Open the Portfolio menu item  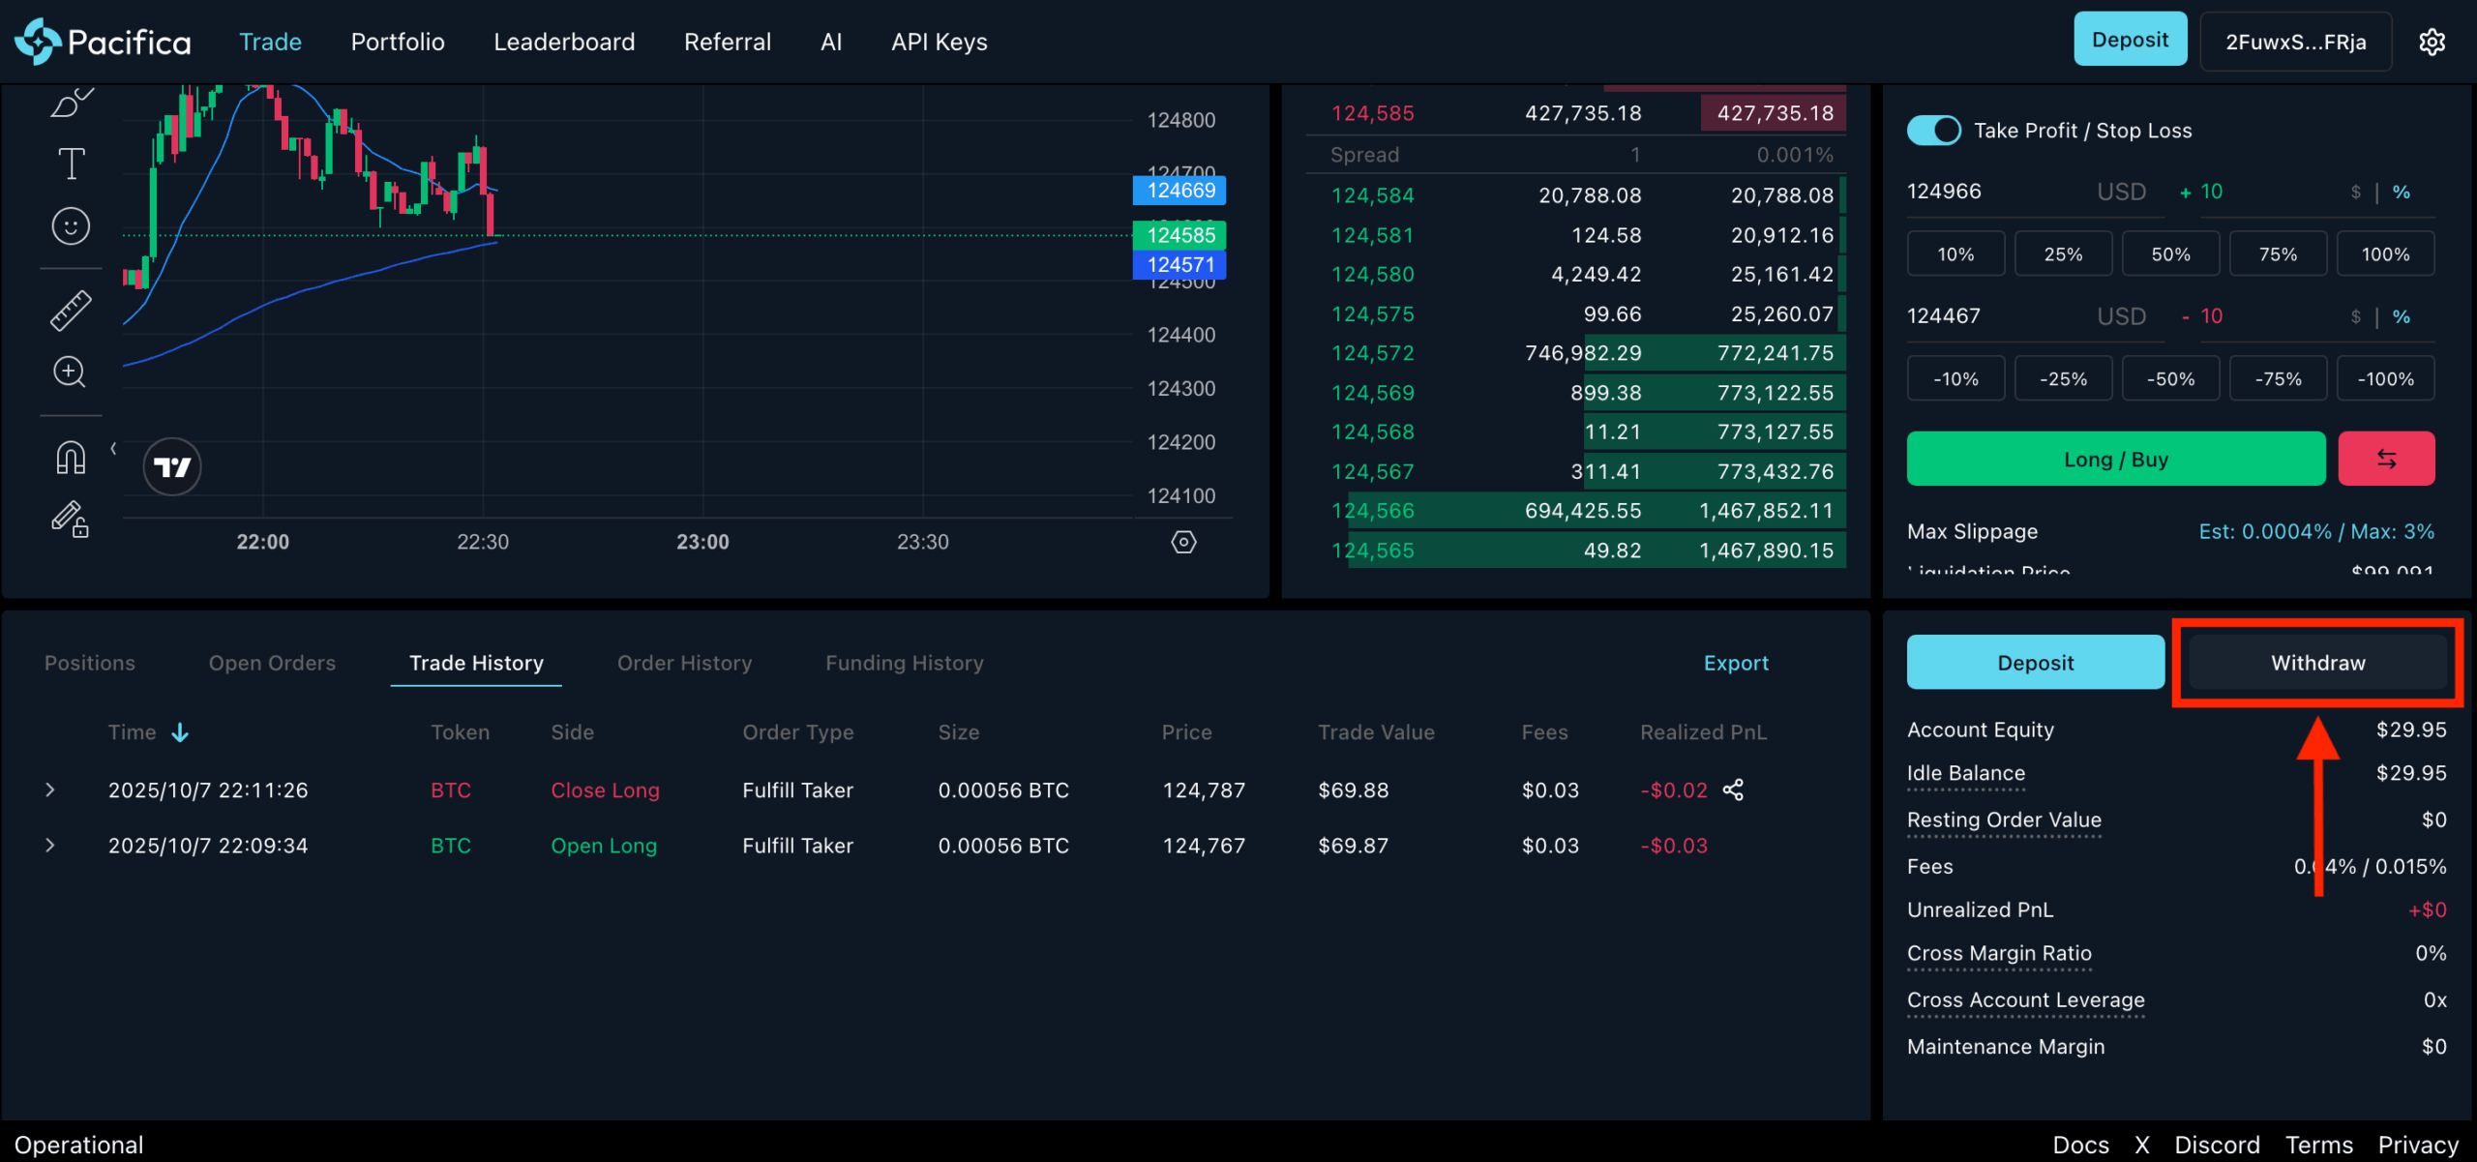point(398,42)
